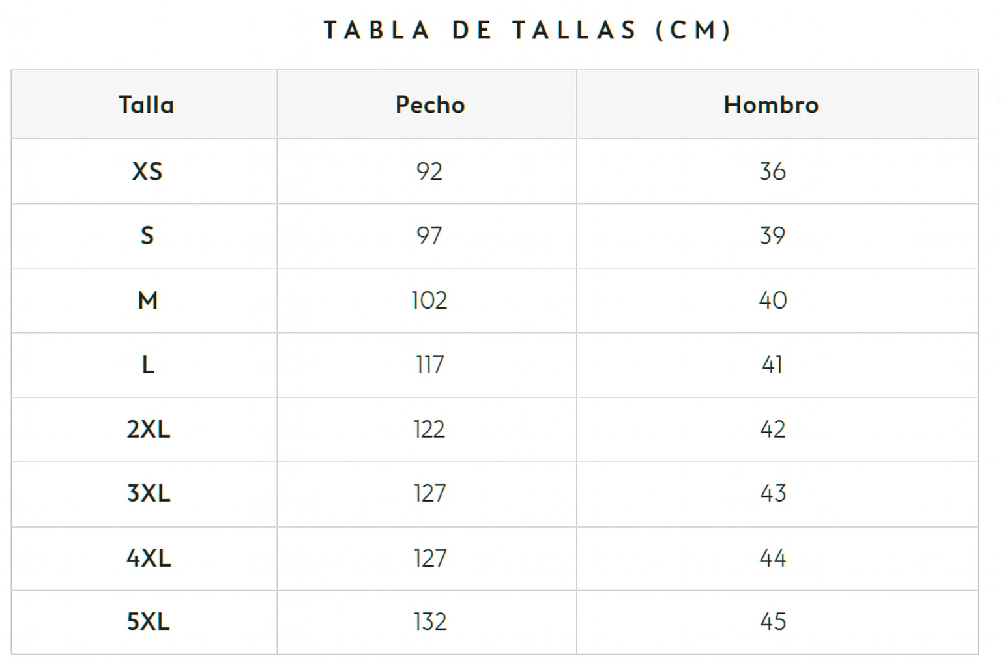The width and height of the screenshot is (1001, 667).
Task: Select the shoulder value 36 cell
Action: click(x=772, y=171)
